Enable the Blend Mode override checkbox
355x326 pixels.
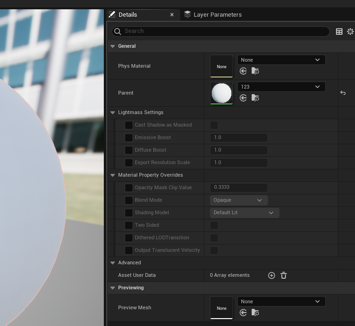click(x=129, y=200)
